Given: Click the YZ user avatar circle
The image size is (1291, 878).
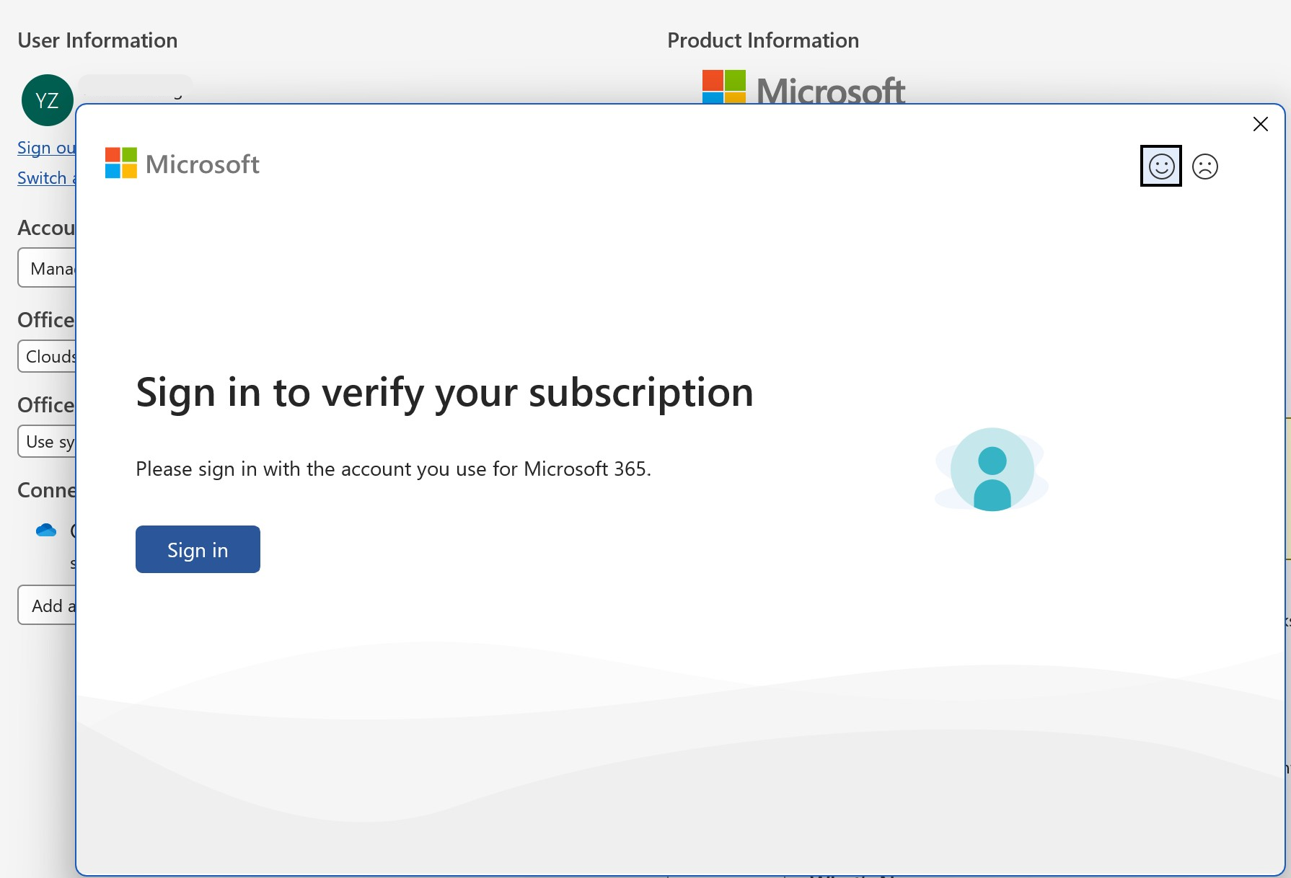Looking at the screenshot, I should pyautogui.click(x=48, y=100).
